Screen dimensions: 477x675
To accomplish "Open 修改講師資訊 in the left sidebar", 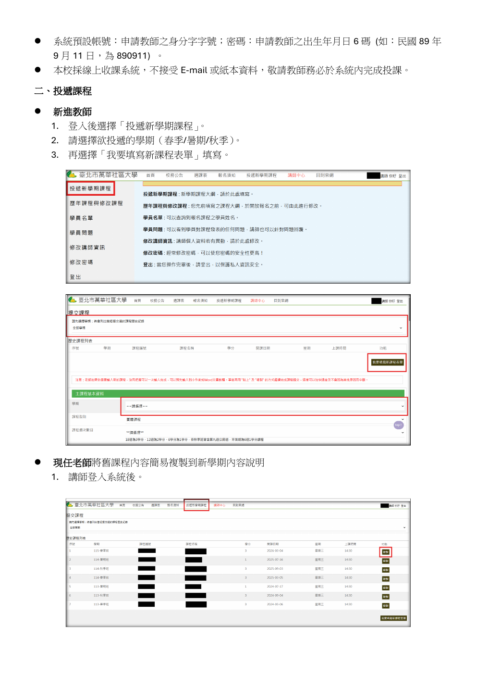I will tap(87, 248).
